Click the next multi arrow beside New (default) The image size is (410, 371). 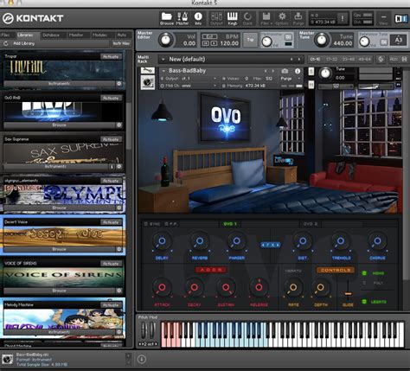(x=299, y=60)
